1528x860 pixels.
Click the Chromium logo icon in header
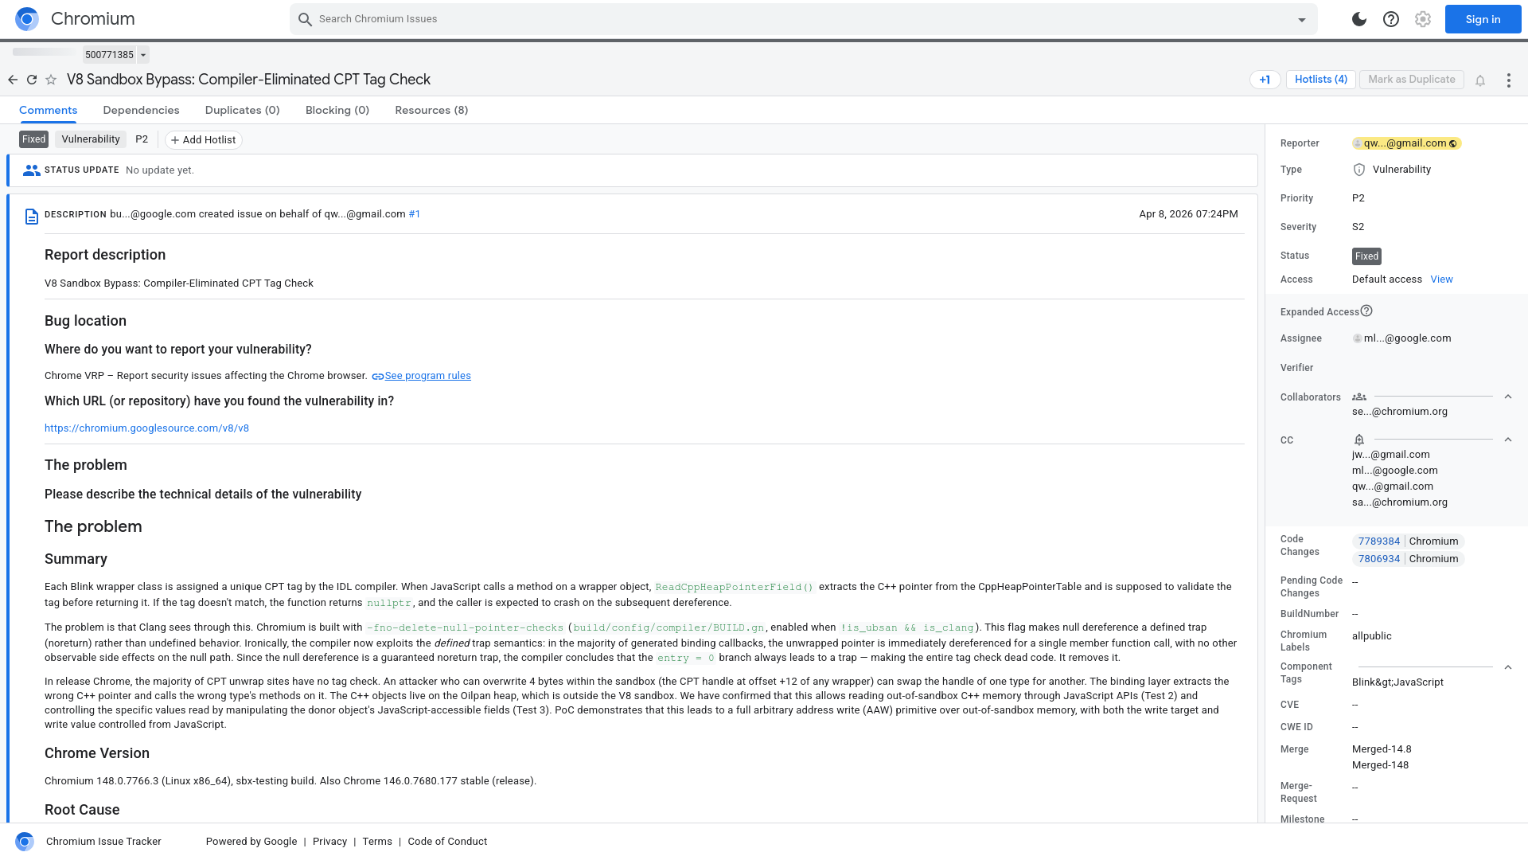pos(27,19)
